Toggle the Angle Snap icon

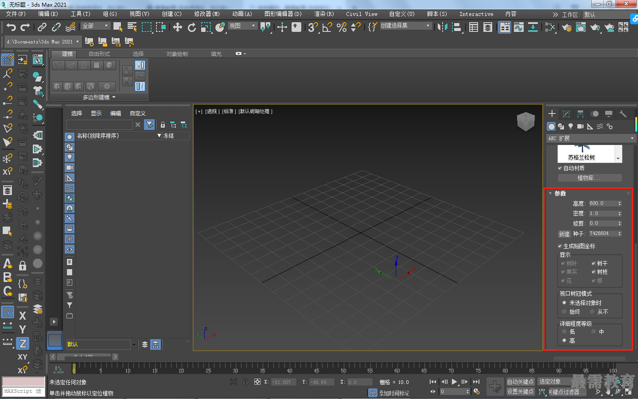click(327, 27)
